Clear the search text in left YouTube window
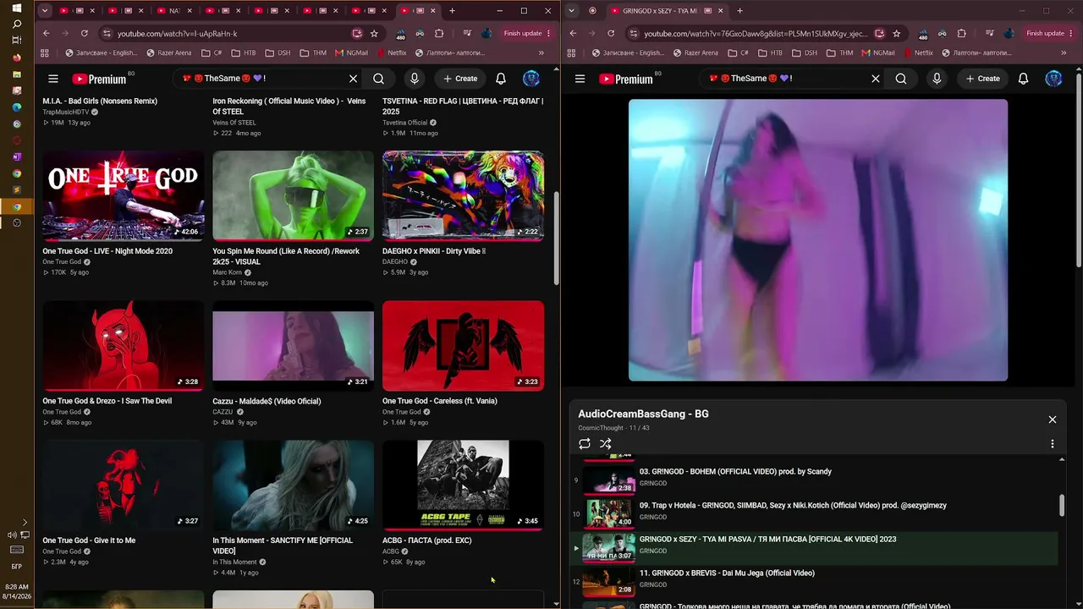The image size is (1083, 609). coord(354,79)
